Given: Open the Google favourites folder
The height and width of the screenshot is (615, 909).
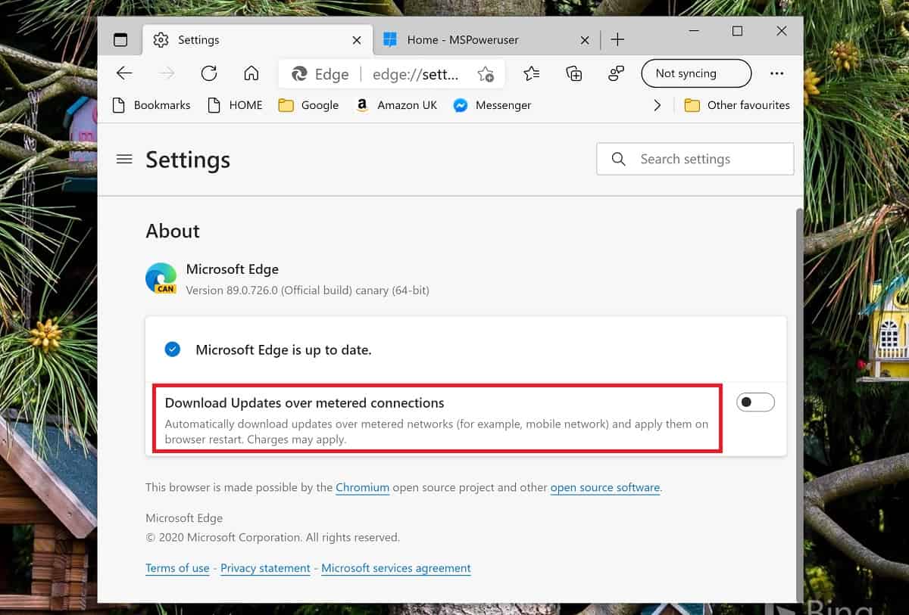Looking at the screenshot, I should pyautogui.click(x=308, y=105).
